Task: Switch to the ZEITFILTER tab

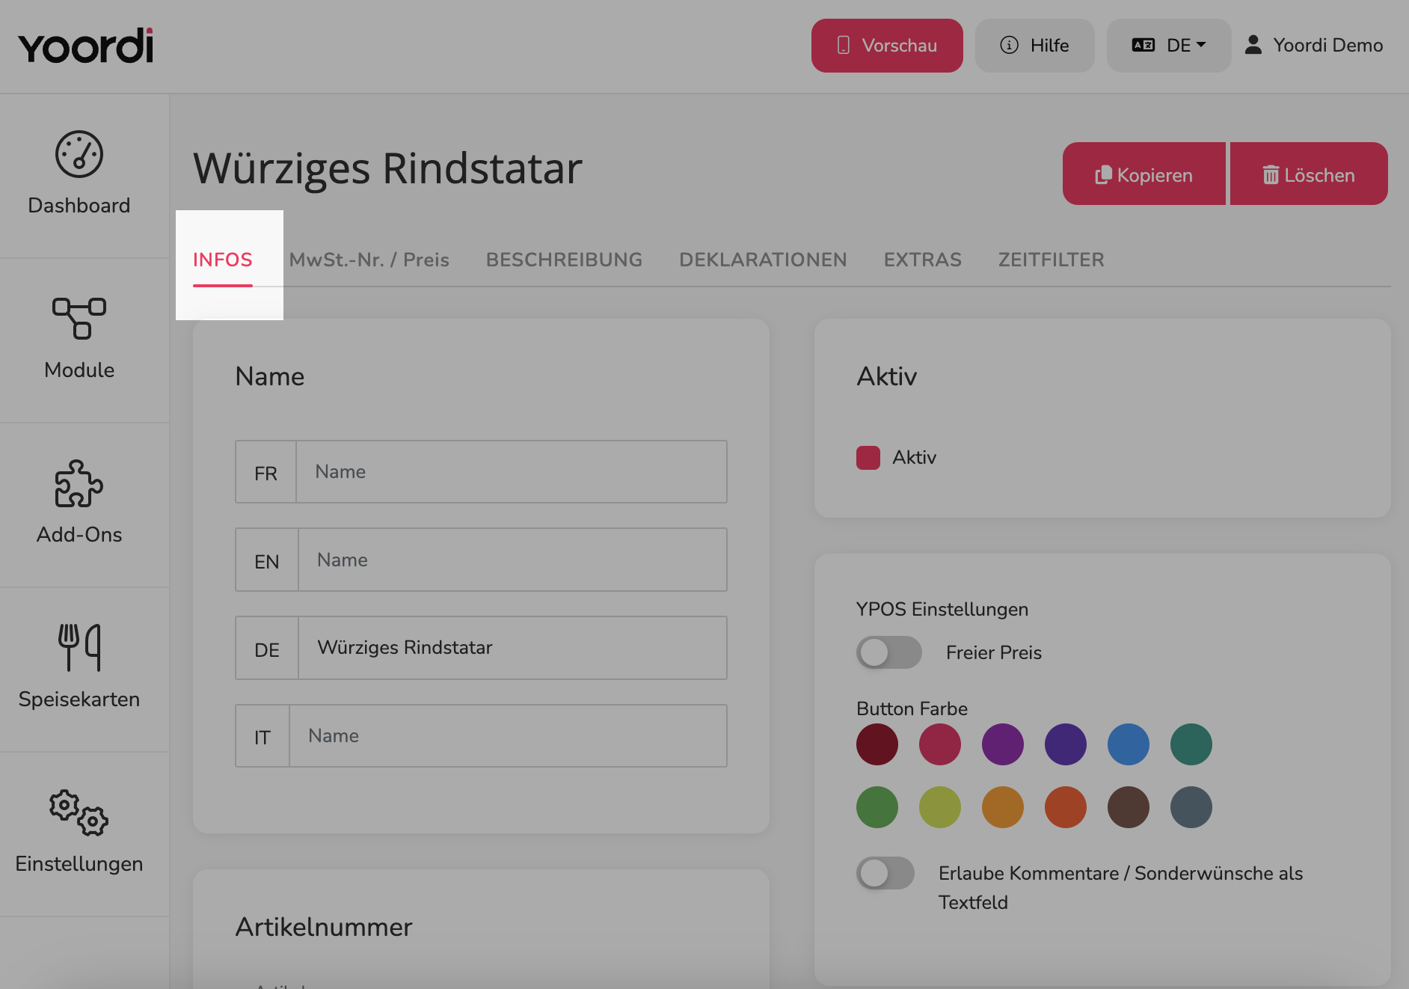Action: [x=1052, y=260]
